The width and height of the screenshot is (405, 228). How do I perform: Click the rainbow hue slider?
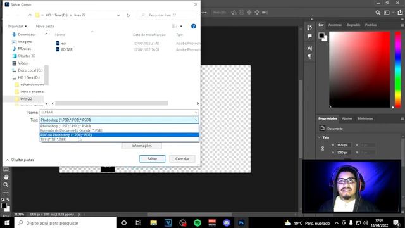(x=398, y=69)
